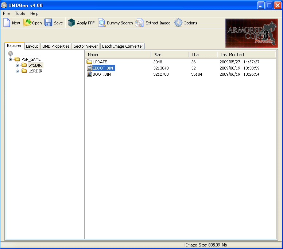Image resolution: width=283 pixels, height=249 pixels.
Task: Select the BOOT.BIN file name
Action: 102,74
